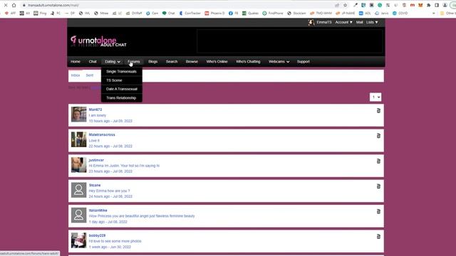Click Maletranscross profile thumbnail
This screenshot has height=256, width=456.
[x=79, y=139]
